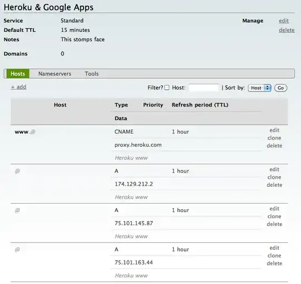Click Heroku www note under proxy.heroku.com

tap(132, 158)
